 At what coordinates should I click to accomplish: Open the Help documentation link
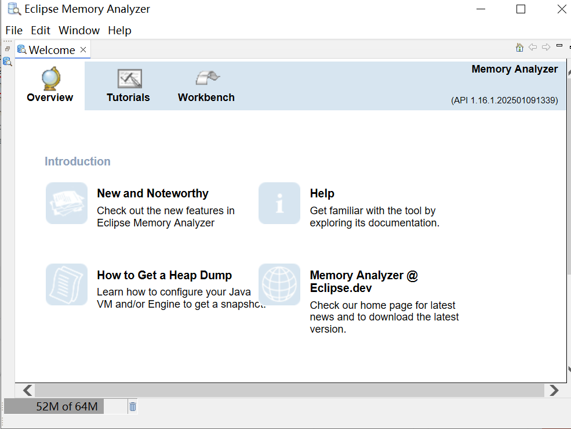pyautogui.click(x=322, y=193)
